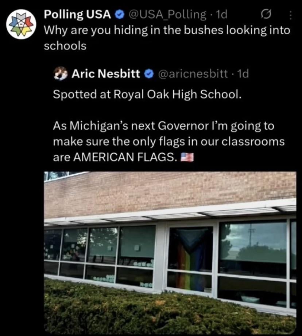
Task: Click Aric Nesbitt verified checkmark badge
Action: pos(149,74)
